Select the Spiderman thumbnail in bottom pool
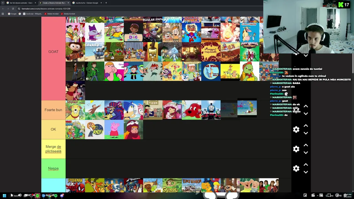Screen dimensions: 354x199 (75, 185)
